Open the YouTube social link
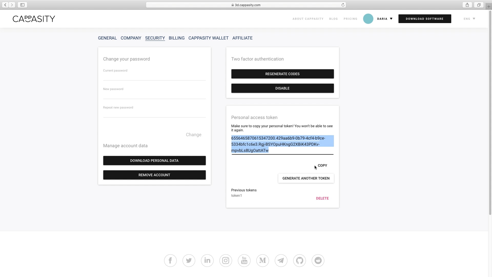Image resolution: width=492 pixels, height=277 pixels. pyautogui.click(x=244, y=261)
